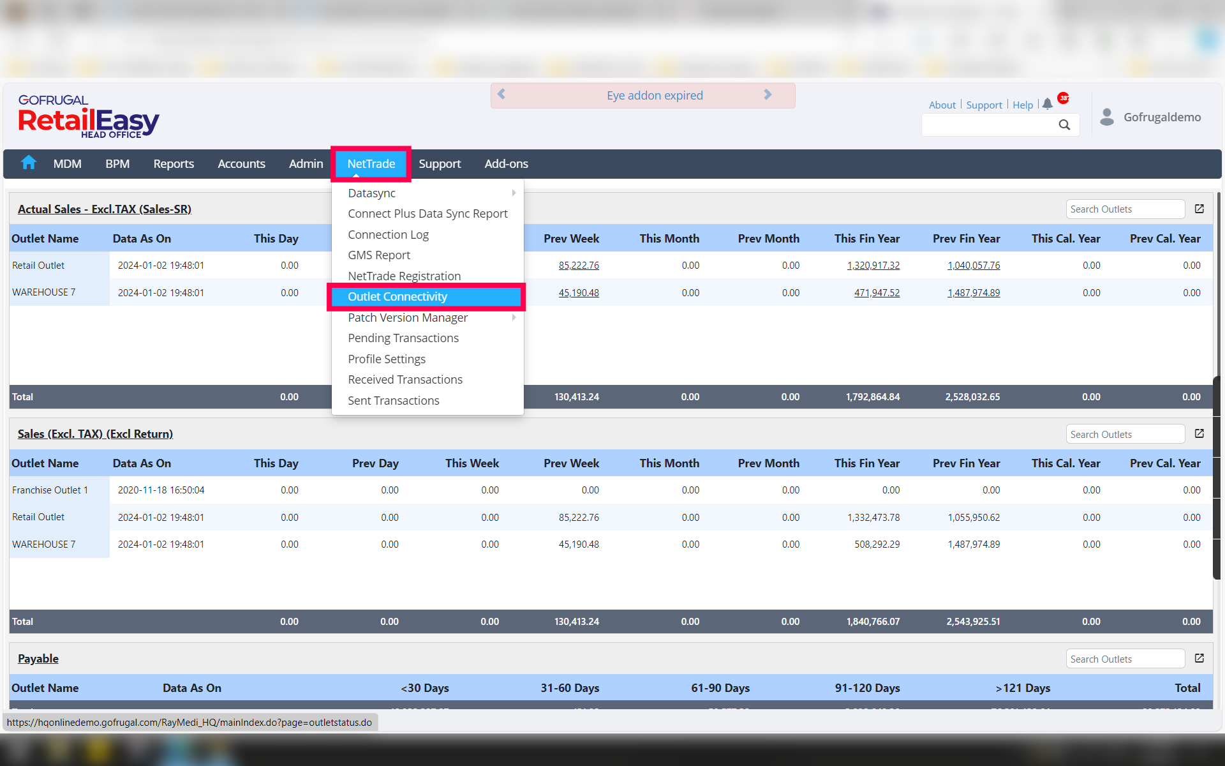Click the Actual Sales Excl.TAX heading link
The image size is (1225, 766).
(x=105, y=209)
